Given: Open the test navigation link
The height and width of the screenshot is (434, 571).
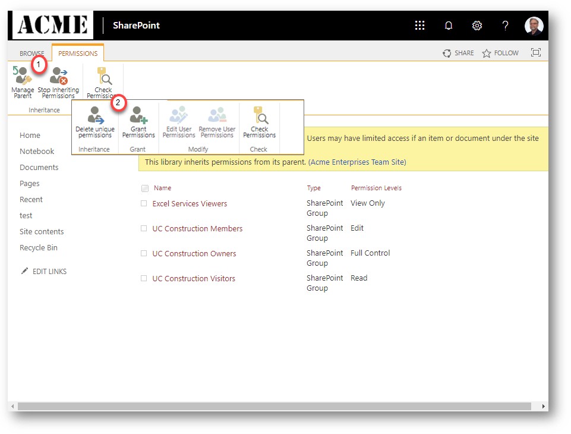Looking at the screenshot, I should point(26,215).
